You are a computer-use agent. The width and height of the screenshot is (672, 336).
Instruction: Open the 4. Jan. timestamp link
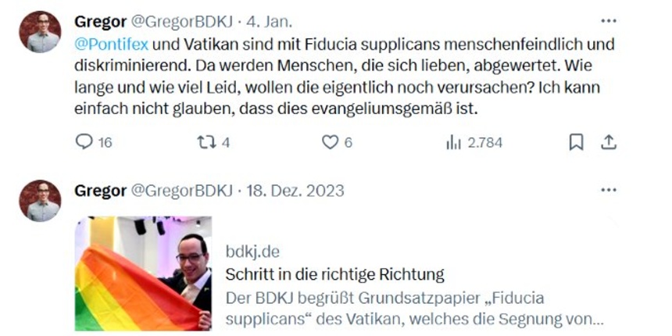[269, 21]
